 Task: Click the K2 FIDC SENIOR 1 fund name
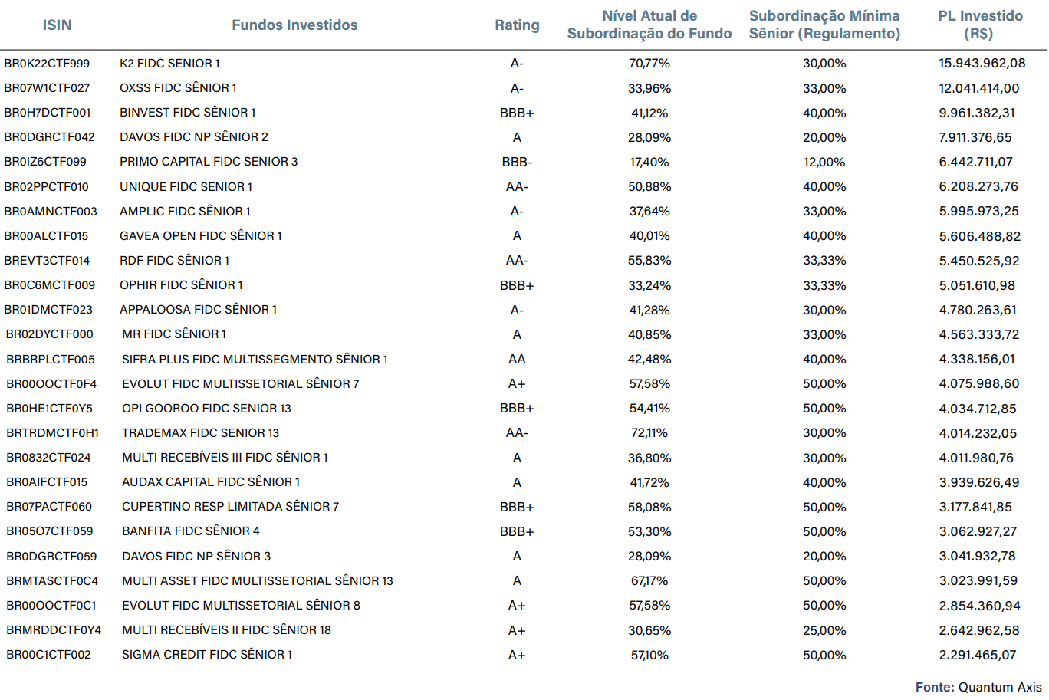pos(169,64)
